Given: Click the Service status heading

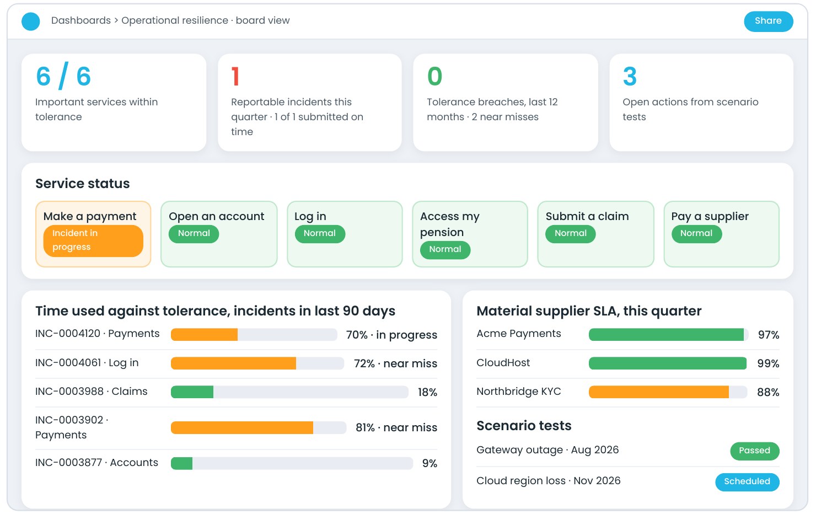Looking at the screenshot, I should click(x=83, y=184).
